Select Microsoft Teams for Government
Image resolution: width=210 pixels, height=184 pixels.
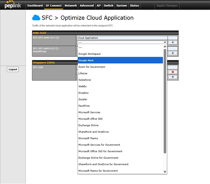pos(120,171)
